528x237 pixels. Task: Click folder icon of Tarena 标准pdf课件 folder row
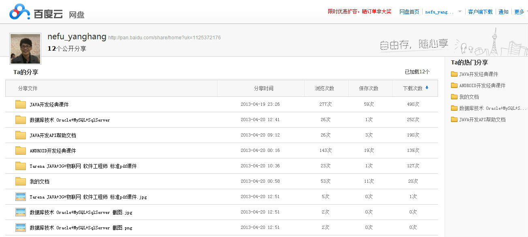(21, 166)
